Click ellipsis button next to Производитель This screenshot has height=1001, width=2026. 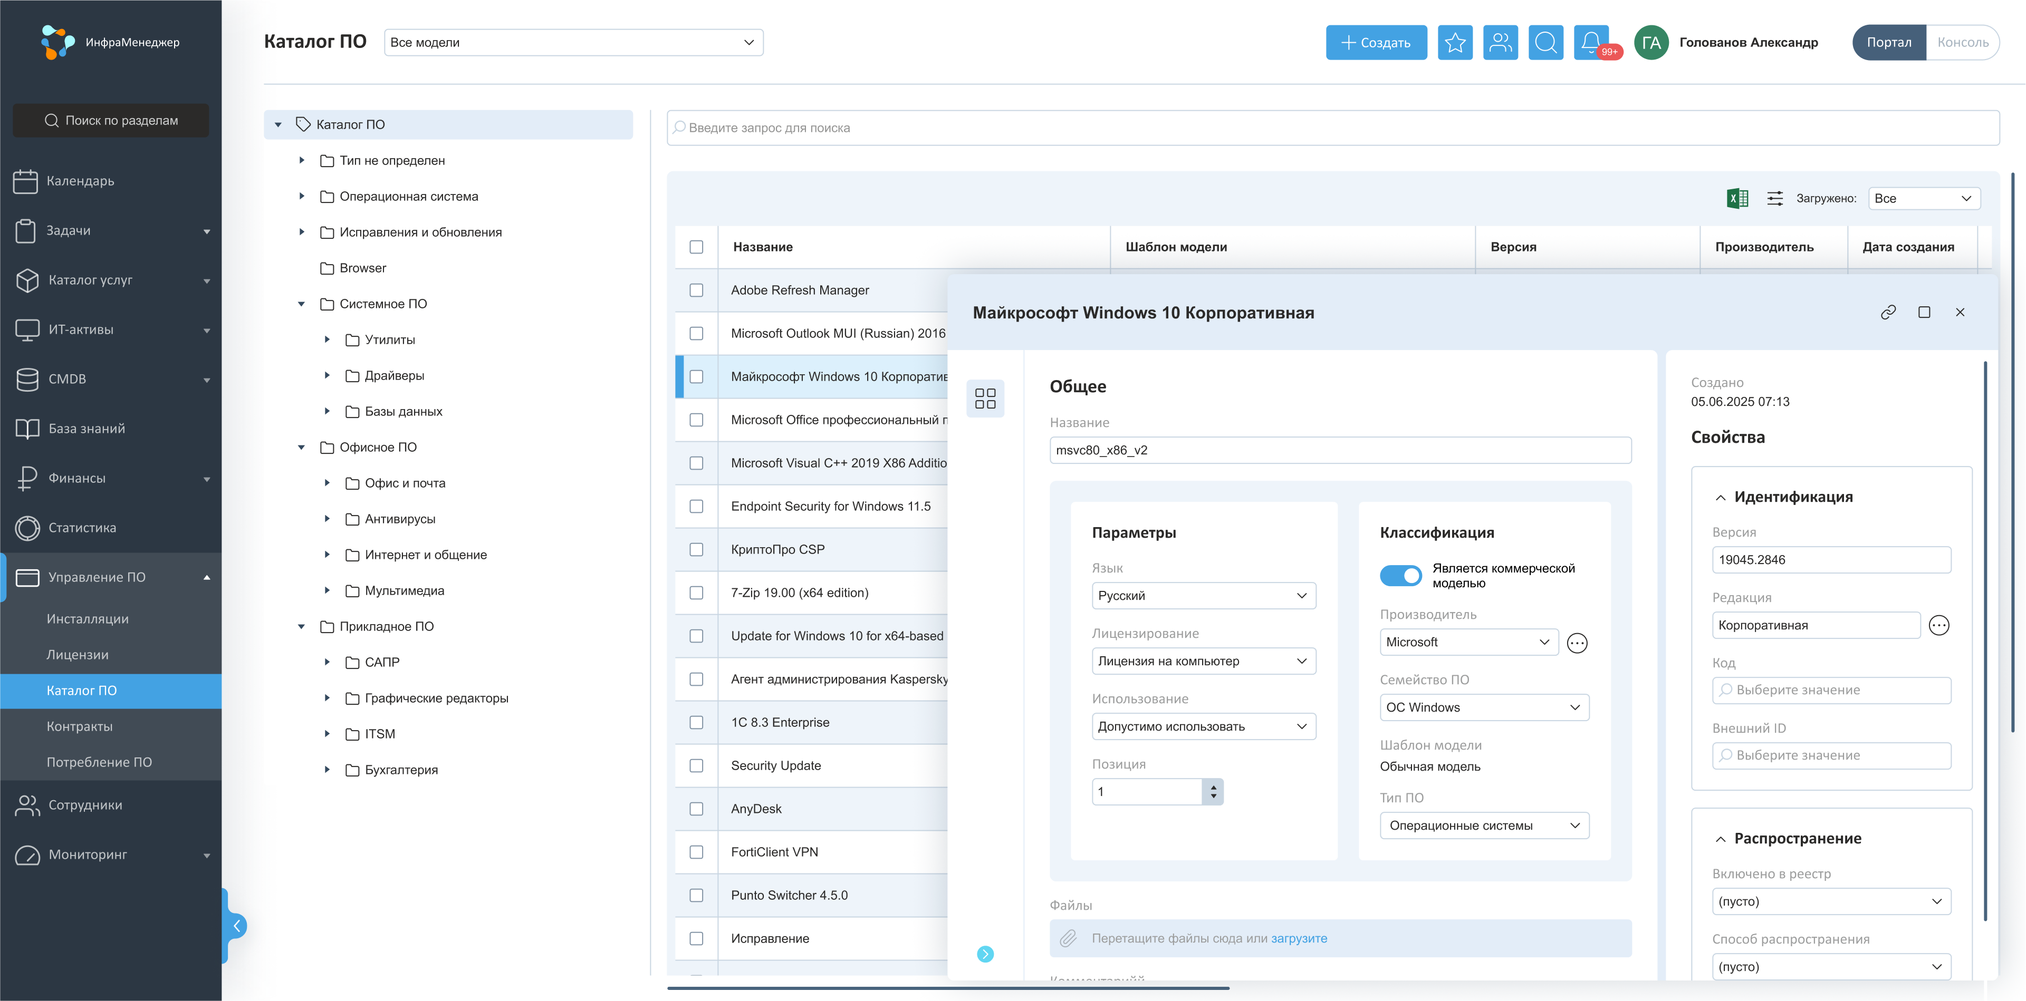(x=1576, y=644)
